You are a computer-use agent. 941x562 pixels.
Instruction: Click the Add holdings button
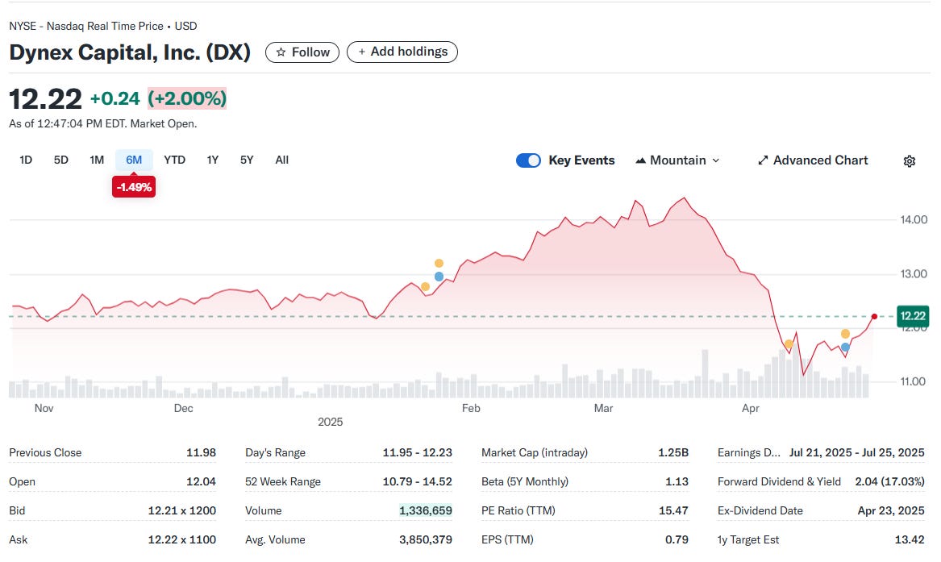[x=402, y=52]
